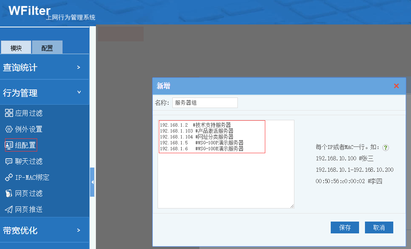Collapse the sidebar with the arrow handle

(92, 182)
